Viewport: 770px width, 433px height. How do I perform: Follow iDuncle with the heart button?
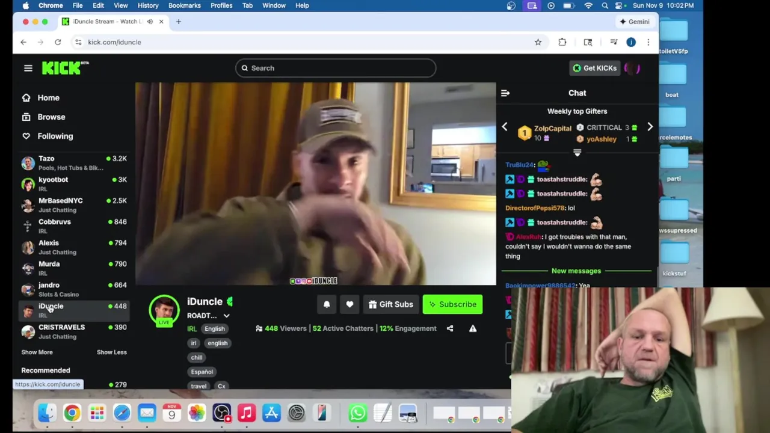tap(350, 304)
